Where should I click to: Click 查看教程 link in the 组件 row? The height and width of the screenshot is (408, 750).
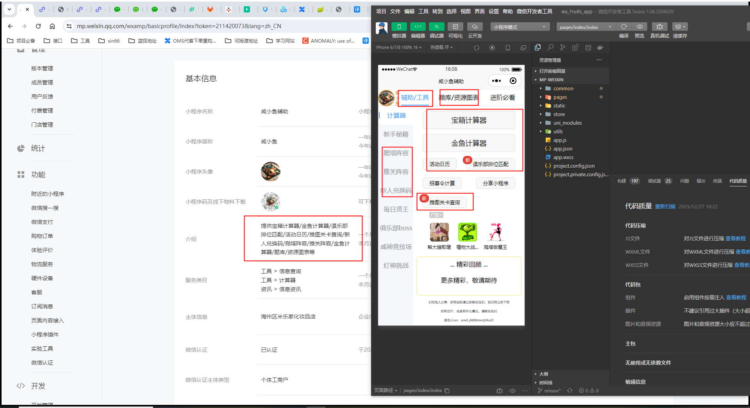pos(736,297)
